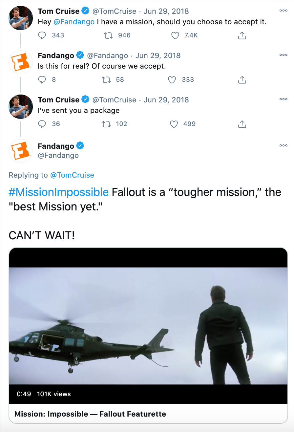294x432 pixels.
Task: Click the @Fandango mention in Tom Cruise's tweet
Action: click(74, 22)
